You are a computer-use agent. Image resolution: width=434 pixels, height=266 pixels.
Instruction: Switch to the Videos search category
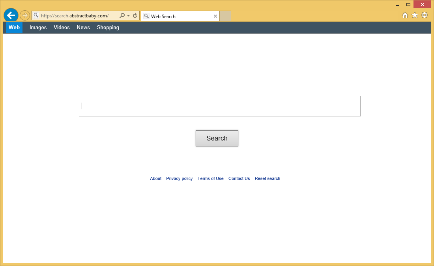tap(62, 28)
